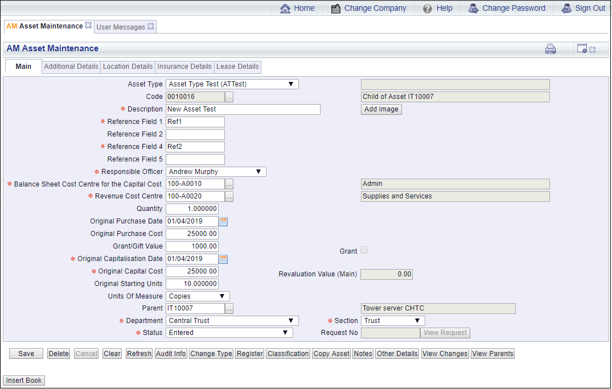Open Revenue Cost Centre lookup button
The image size is (612, 389).
pos(229,197)
